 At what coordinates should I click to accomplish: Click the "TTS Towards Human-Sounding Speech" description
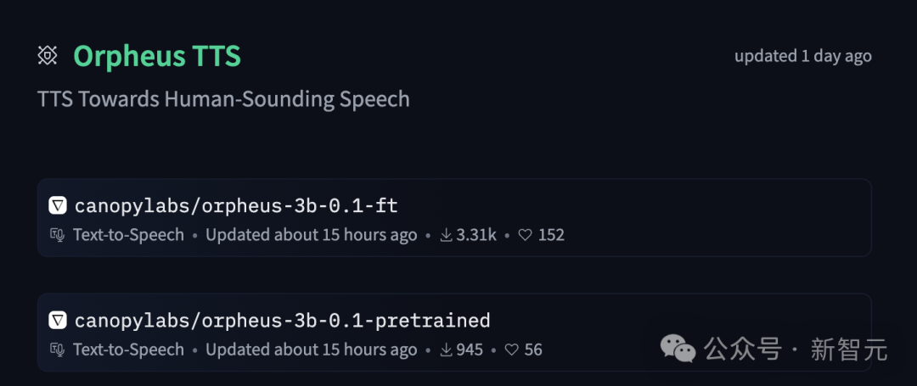coord(223,99)
